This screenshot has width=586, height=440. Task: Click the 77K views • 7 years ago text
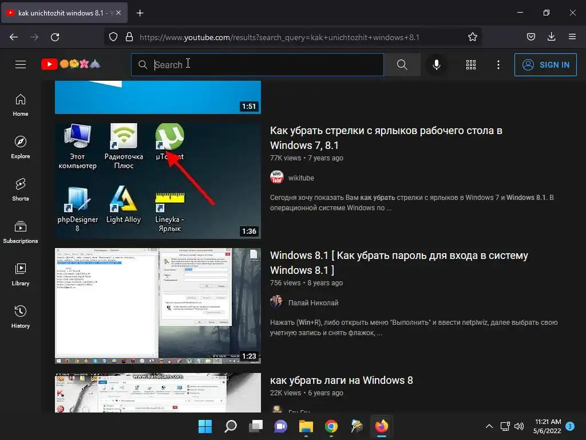pyautogui.click(x=307, y=158)
